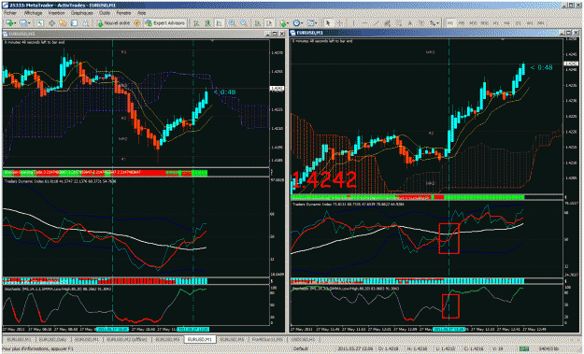This screenshot has height=354, width=584.
Task: Open the chart Templates icon
Action: 310,23
